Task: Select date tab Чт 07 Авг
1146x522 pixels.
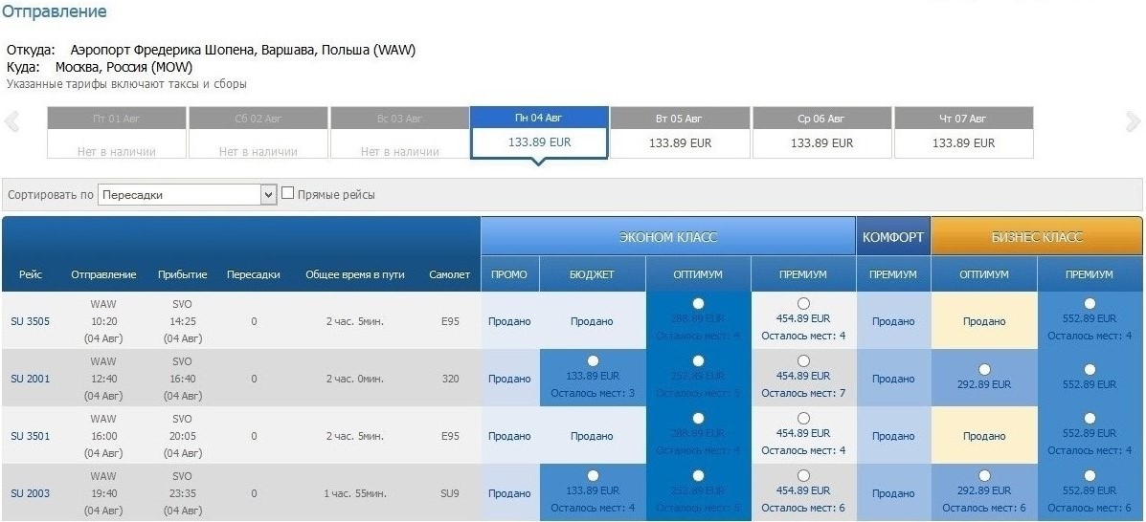Action: 963,132
